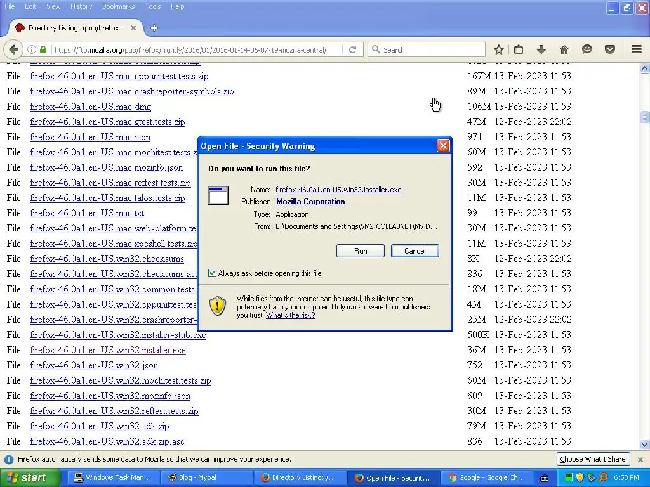Open the History menu

pos(81,6)
